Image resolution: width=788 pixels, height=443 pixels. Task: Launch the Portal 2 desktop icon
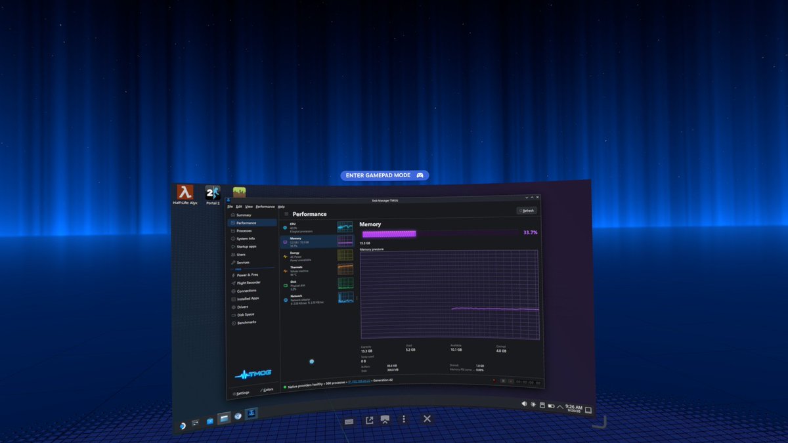213,195
